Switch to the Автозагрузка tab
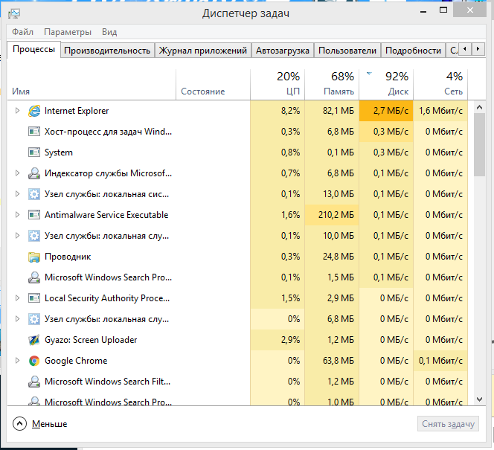494x450 pixels. [283, 51]
